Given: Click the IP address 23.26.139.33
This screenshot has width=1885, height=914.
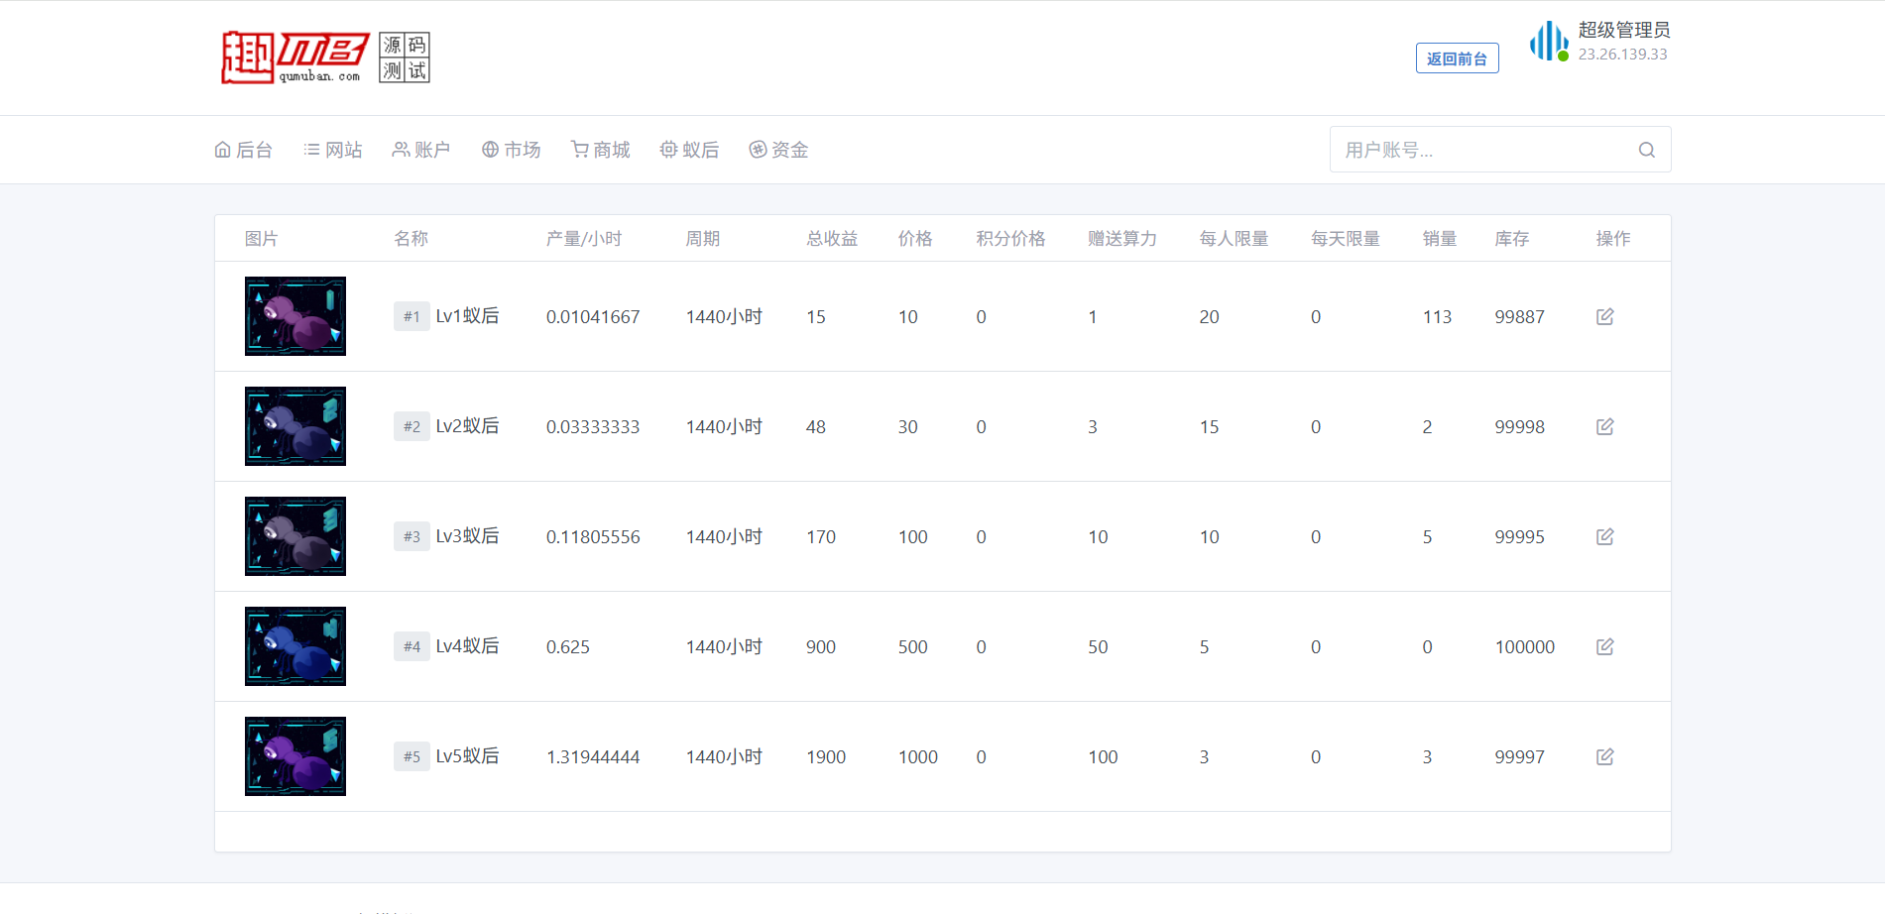Looking at the screenshot, I should coord(1623,55).
